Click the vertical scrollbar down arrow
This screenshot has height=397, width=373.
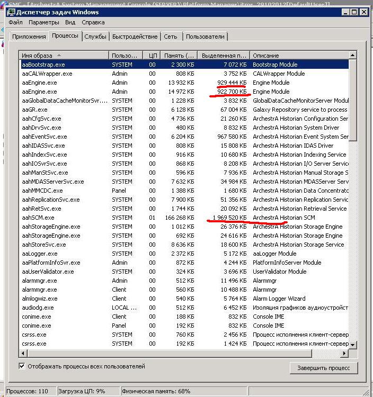tap(353, 345)
